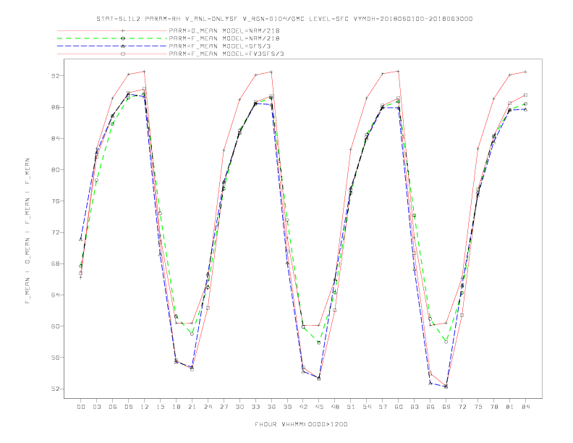
Task: Click the x-axis hour label 12
Action: point(145,407)
